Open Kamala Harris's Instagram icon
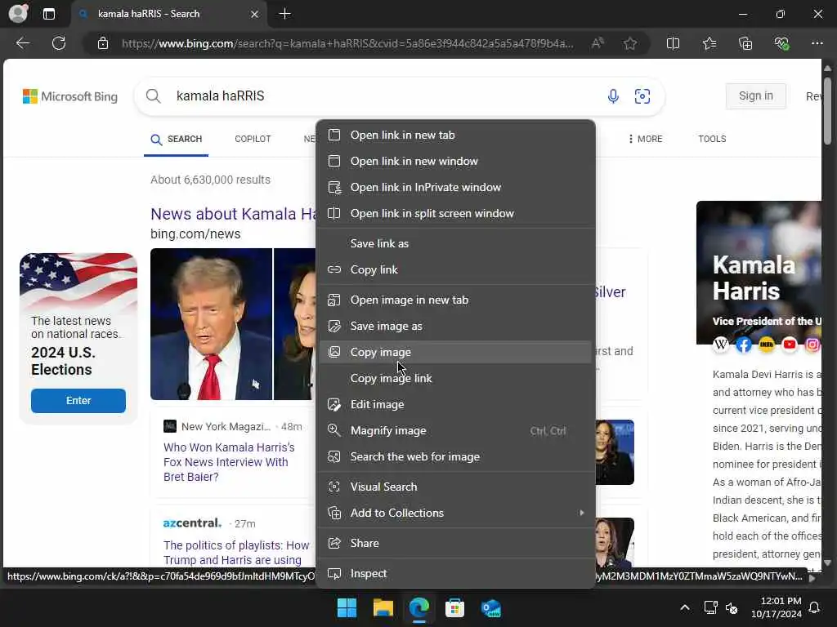Screen dimensions: 837x627 click(x=812, y=345)
